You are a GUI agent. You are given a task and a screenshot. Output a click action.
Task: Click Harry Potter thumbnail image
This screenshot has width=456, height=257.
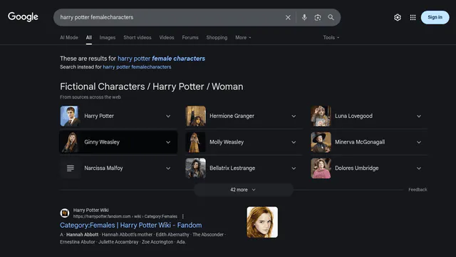[70, 116]
